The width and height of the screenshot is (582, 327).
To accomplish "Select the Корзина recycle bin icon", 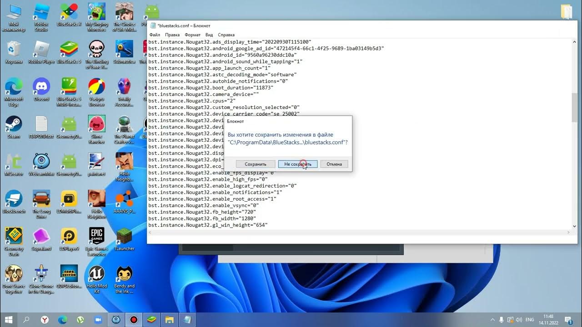I will tap(14, 52).
